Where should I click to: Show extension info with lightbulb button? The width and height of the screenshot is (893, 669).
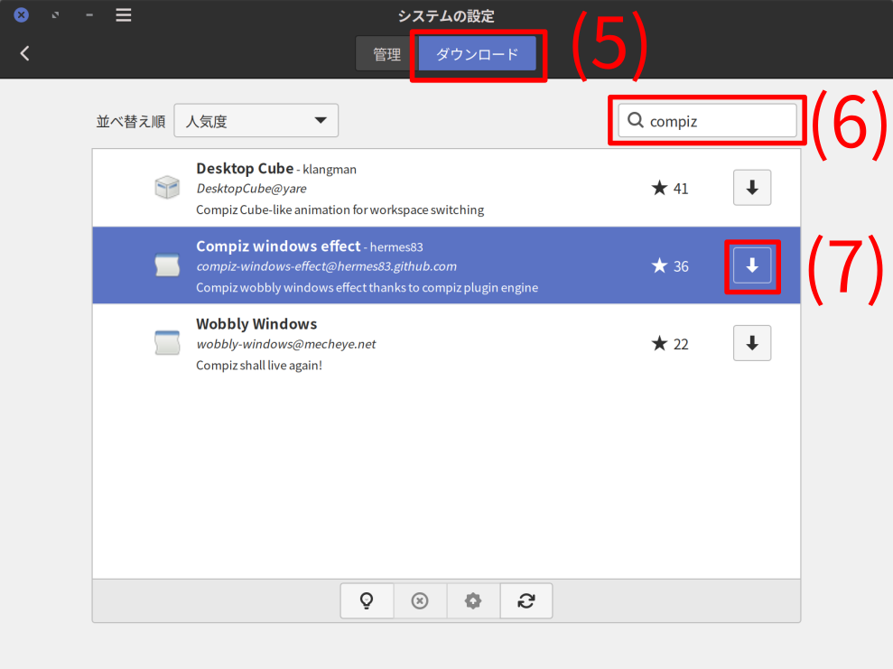coord(367,601)
